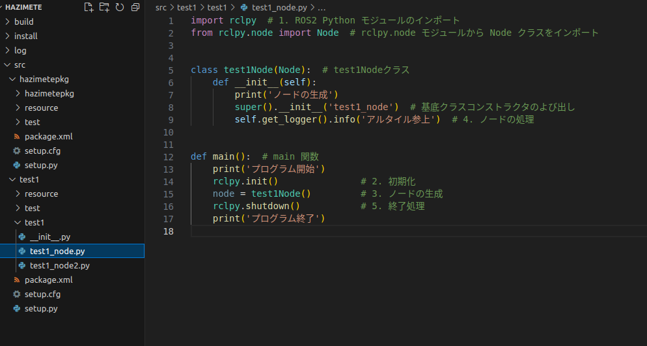Click the XML icon of package.xml under hazimetepkg
Screen dimensions: 647x346
(x=17, y=137)
